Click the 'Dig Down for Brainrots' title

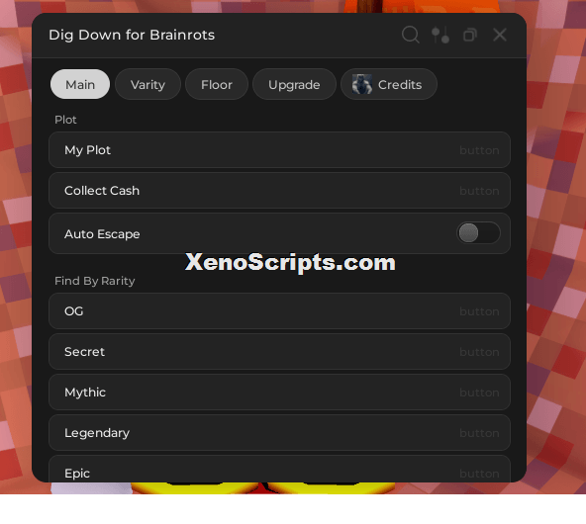[x=132, y=35]
